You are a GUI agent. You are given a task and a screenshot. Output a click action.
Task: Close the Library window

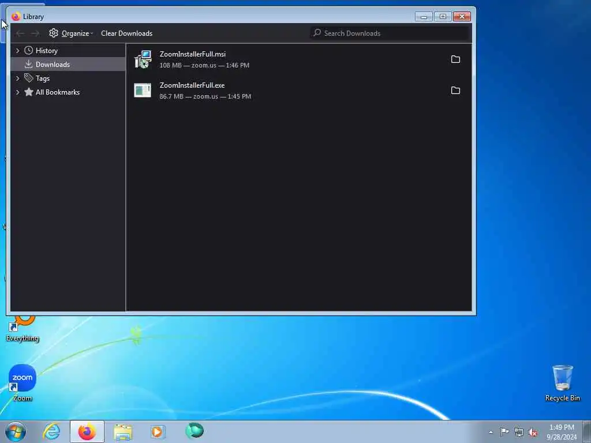462,17
